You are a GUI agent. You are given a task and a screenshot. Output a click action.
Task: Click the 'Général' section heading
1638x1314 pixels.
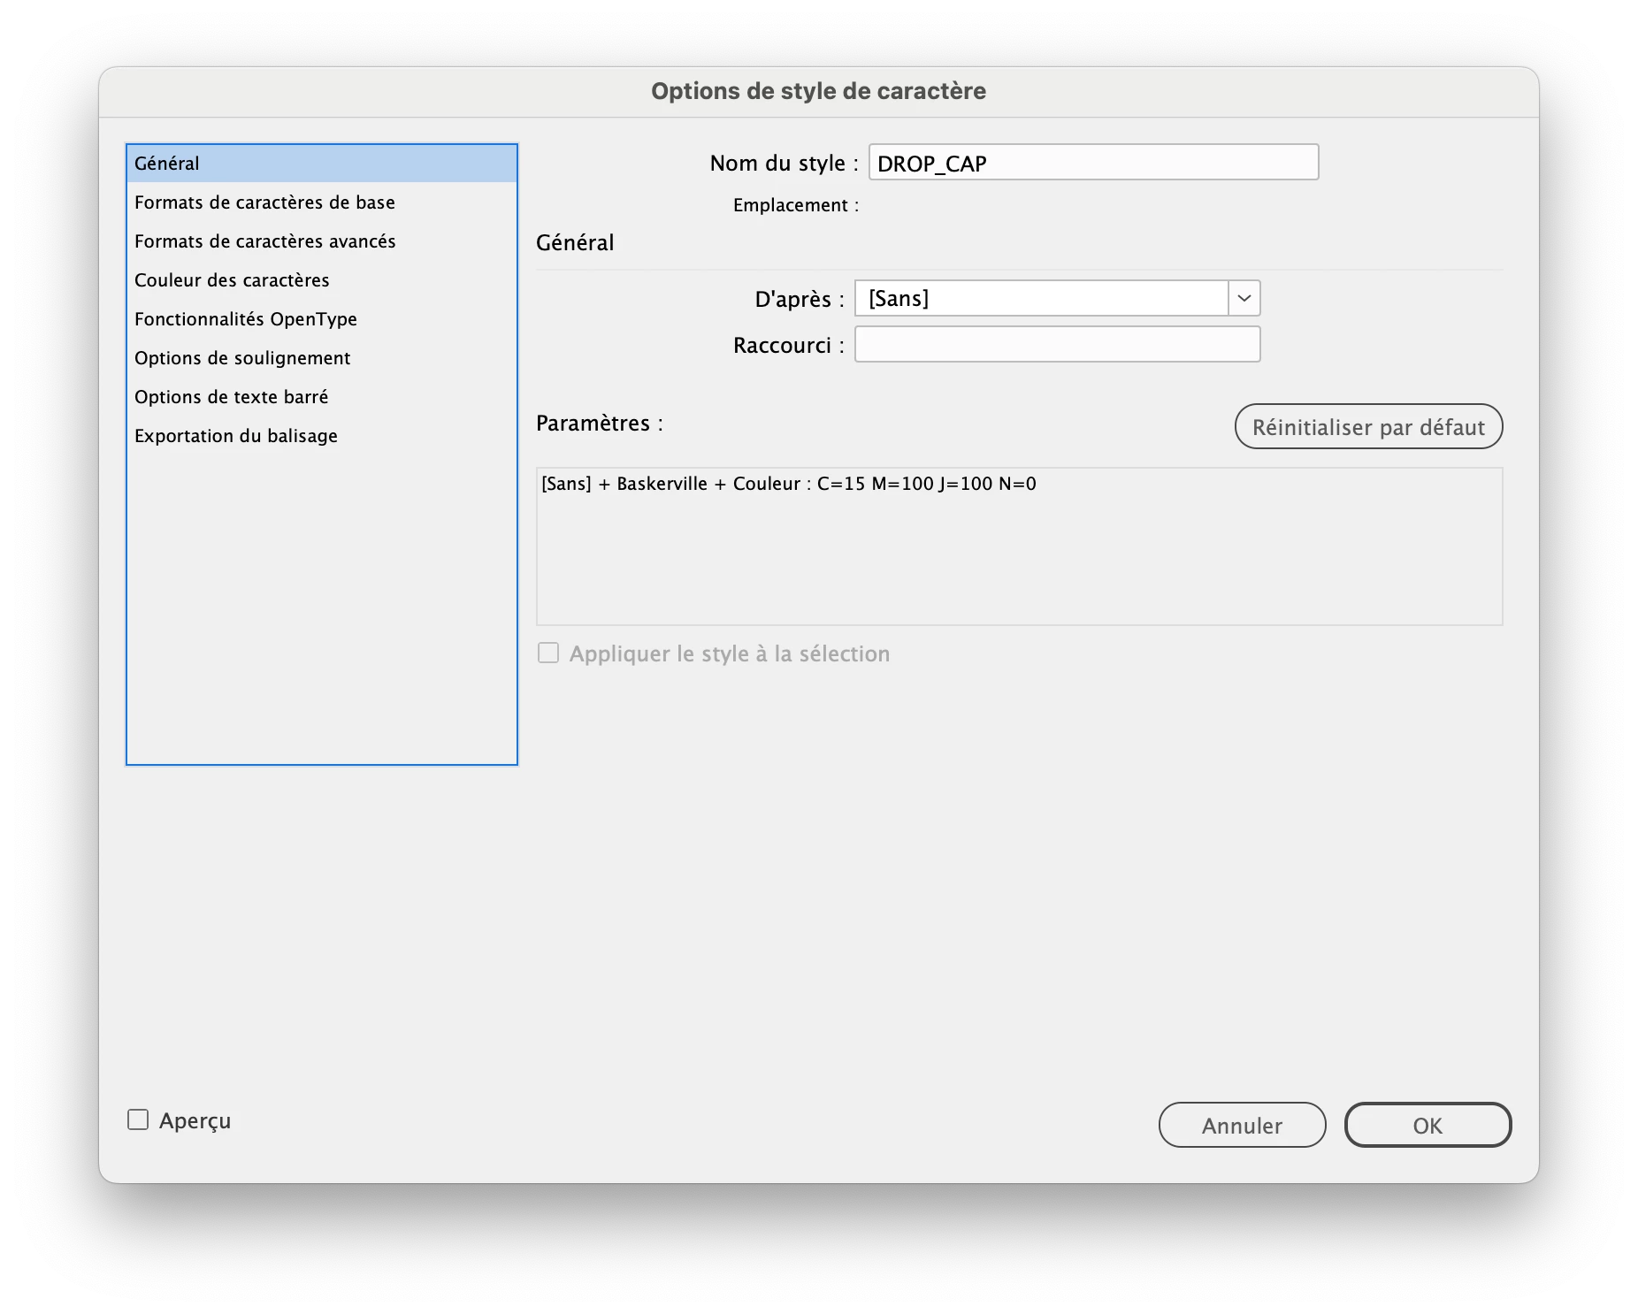point(575,243)
